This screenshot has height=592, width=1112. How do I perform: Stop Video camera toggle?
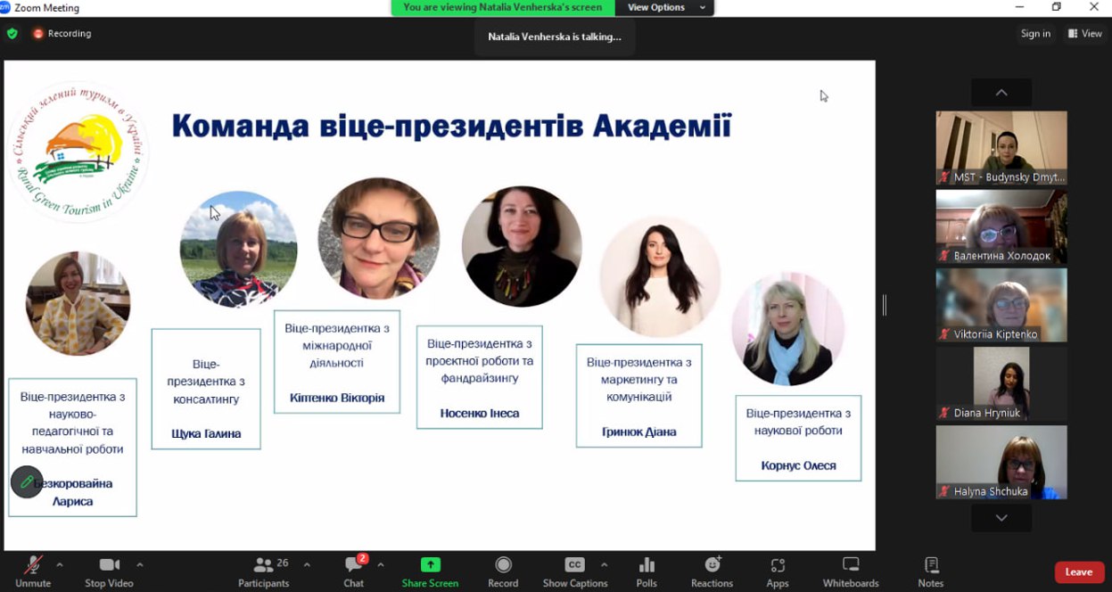pyautogui.click(x=109, y=571)
